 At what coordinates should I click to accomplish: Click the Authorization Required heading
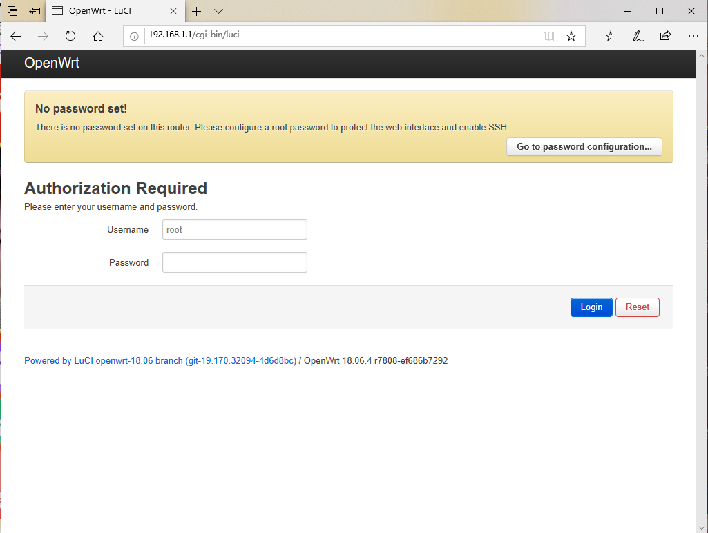(x=115, y=188)
